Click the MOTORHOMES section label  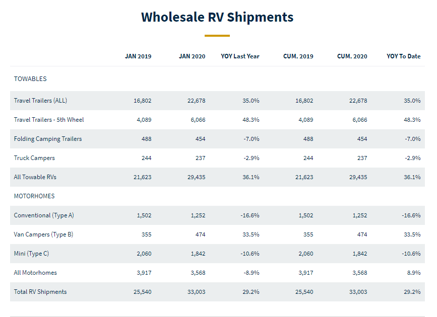pos(34,196)
